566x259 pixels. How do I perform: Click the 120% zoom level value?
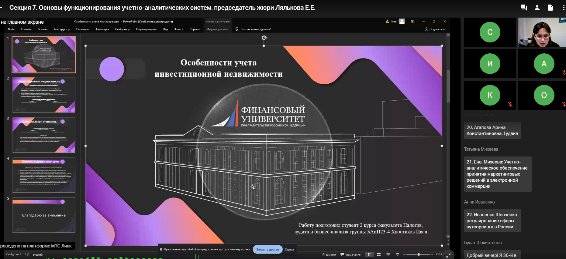(439, 254)
